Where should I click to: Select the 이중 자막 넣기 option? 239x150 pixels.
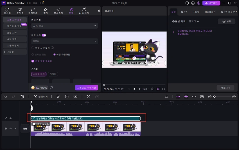pyautogui.click(x=33, y=48)
